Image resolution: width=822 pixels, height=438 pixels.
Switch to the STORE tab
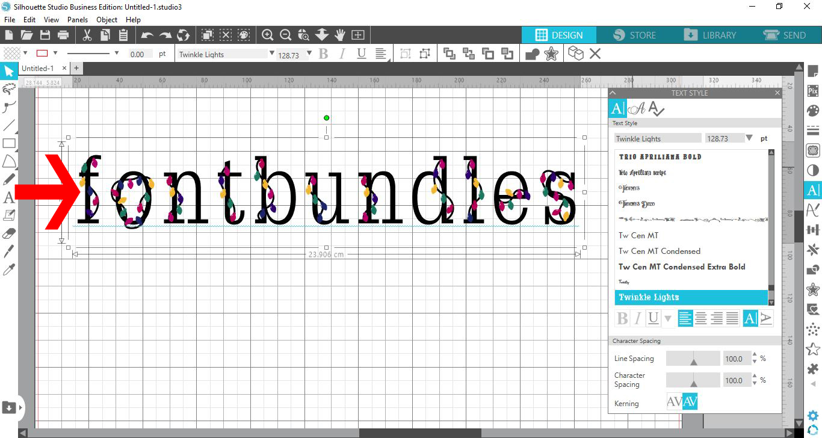635,35
